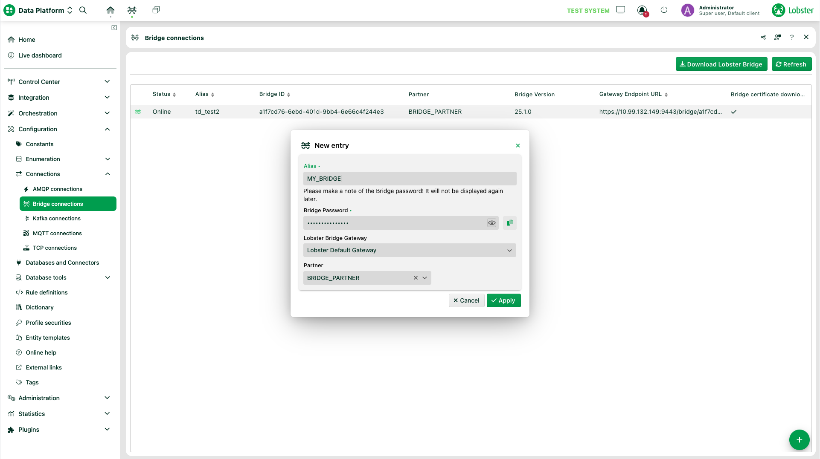Expand the Partner dropdown arrow
Screen dimensions: 820x459
pos(425,278)
